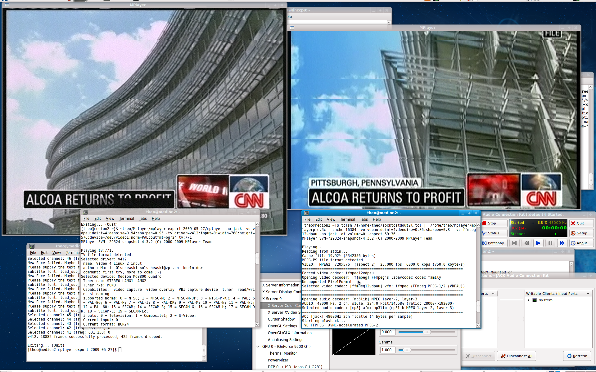Click scroll-down arrow in active terminal

pyautogui.click(x=478, y=325)
